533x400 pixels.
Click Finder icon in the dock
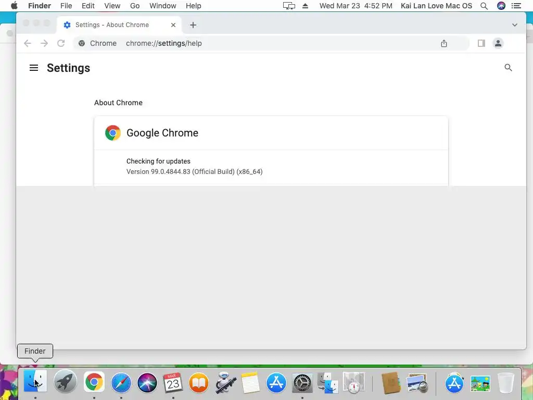(x=35, y=382)
